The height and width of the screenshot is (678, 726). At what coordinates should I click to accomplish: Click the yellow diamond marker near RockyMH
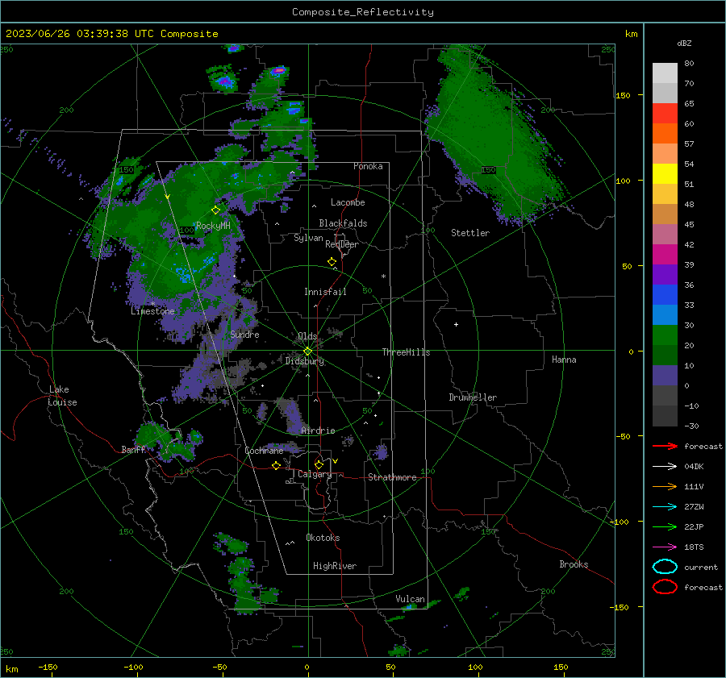pos(215,210)
